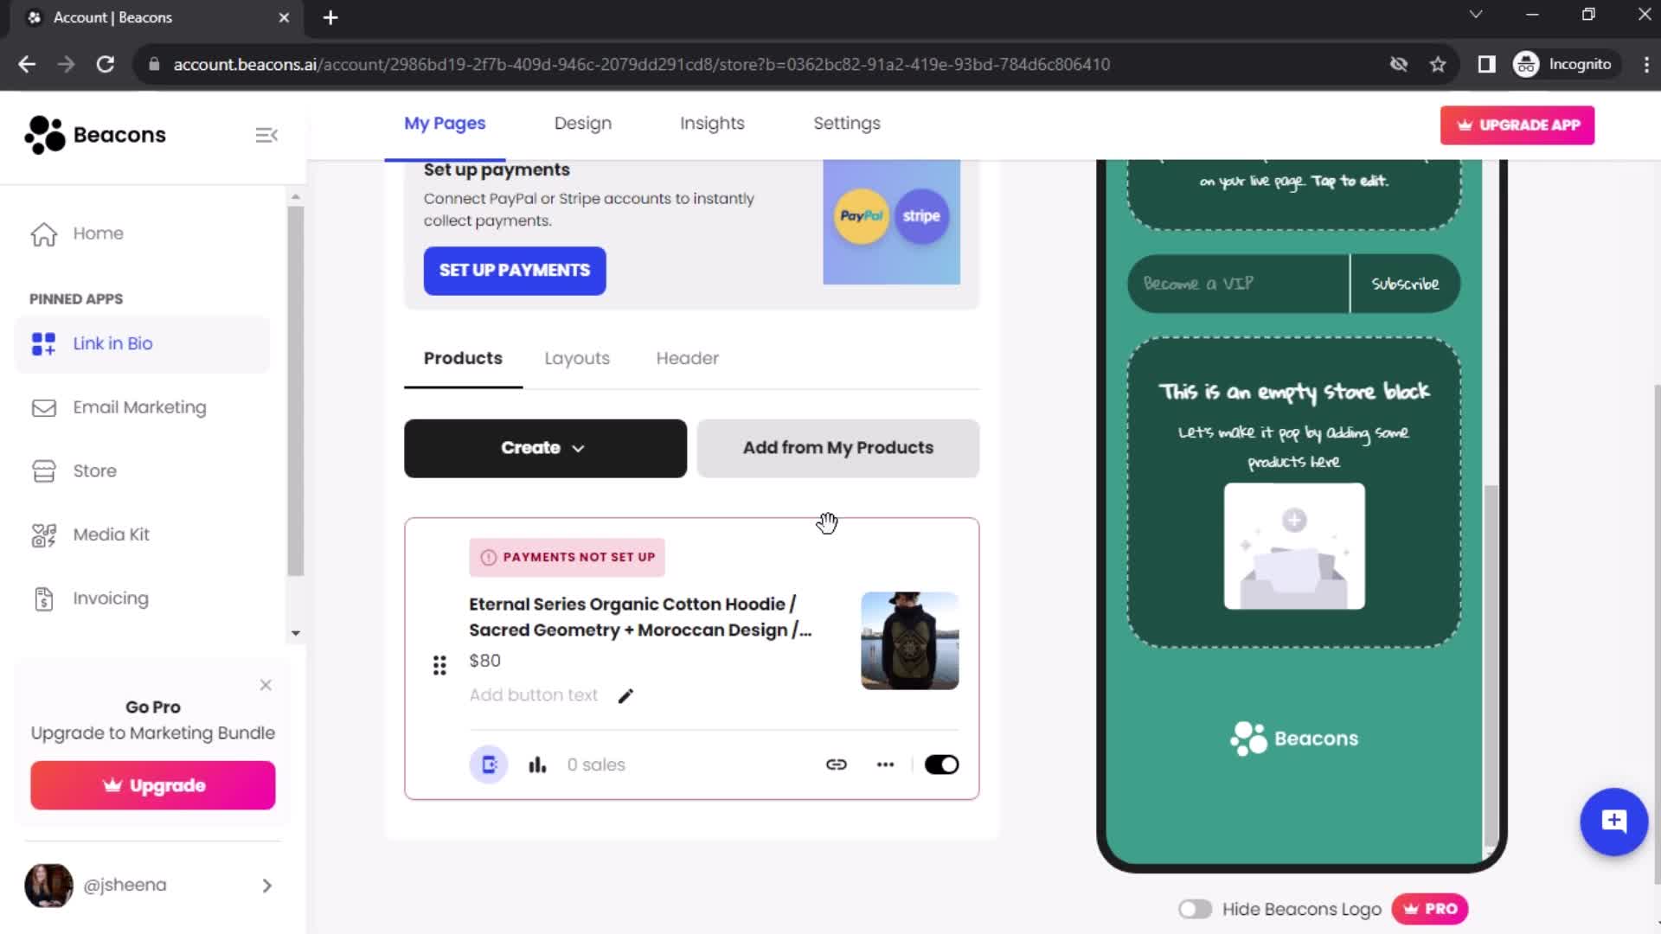Expand the Create dropdown button
The image size is (1661, 934).
(545, 447)
